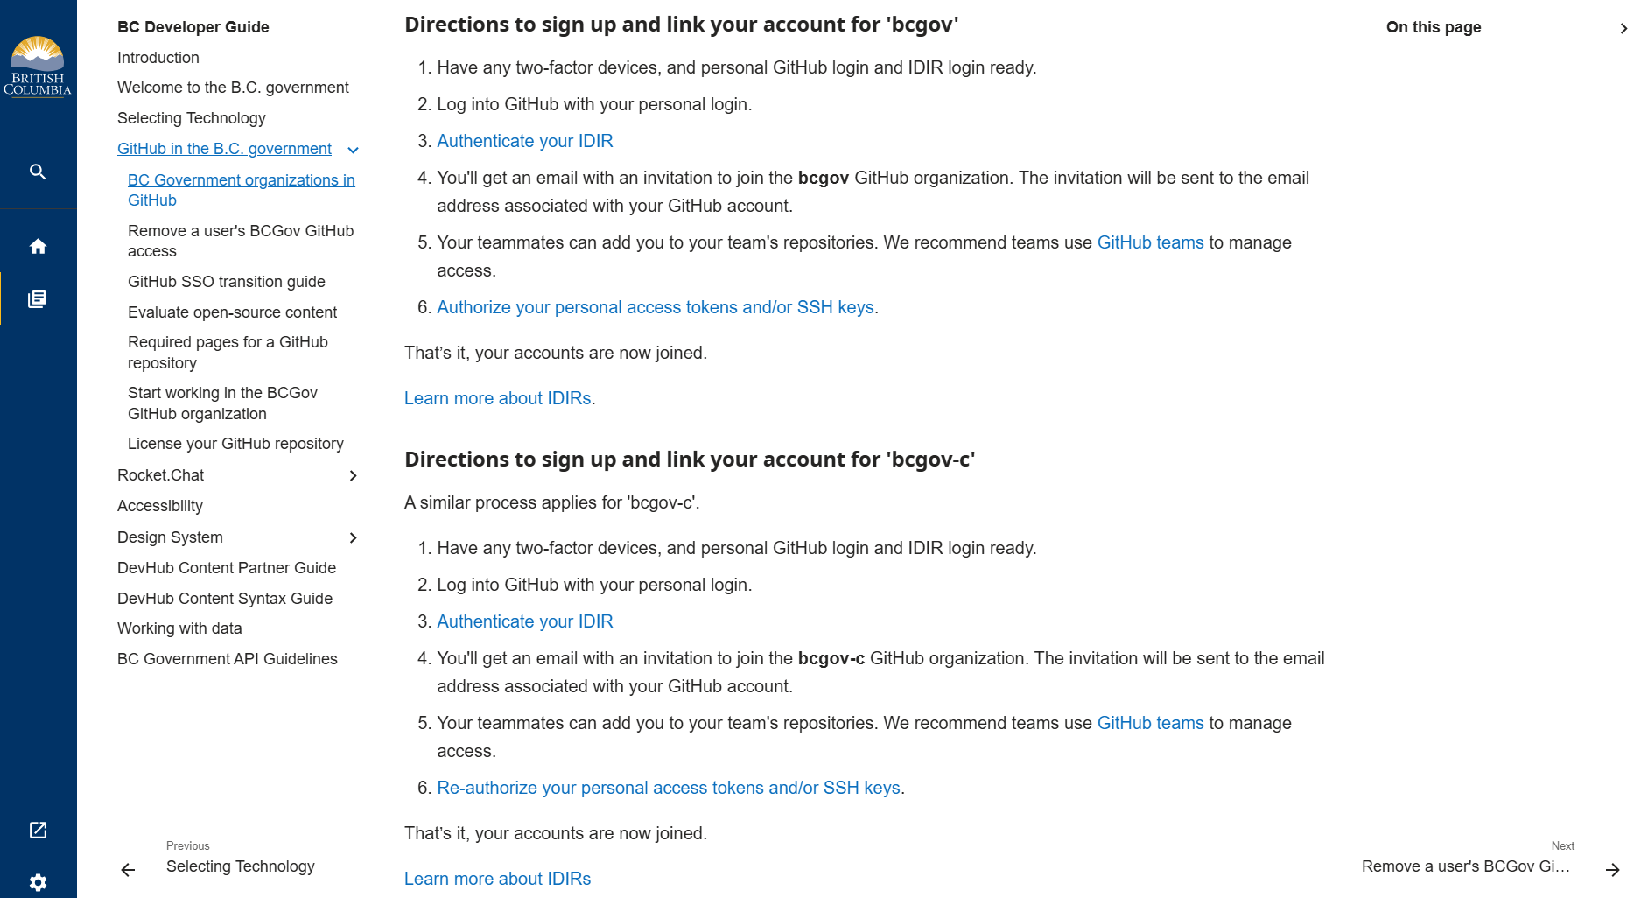
Task: Follow first GitHub teams link
Action: coord(1150,242)
